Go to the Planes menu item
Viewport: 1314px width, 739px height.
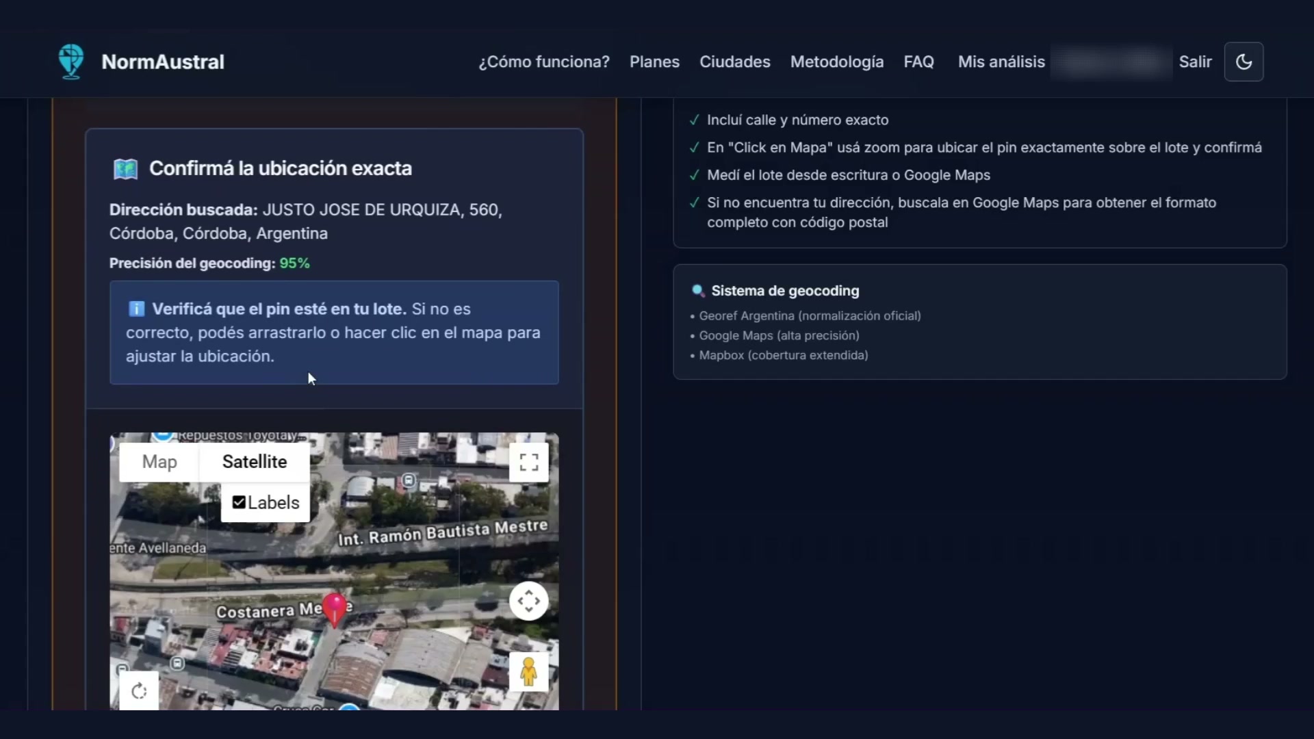tap(654, 62)
